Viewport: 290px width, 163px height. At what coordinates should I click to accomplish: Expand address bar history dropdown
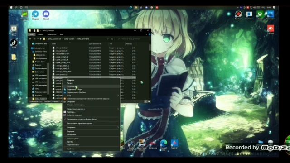click(x=108, y=39)
